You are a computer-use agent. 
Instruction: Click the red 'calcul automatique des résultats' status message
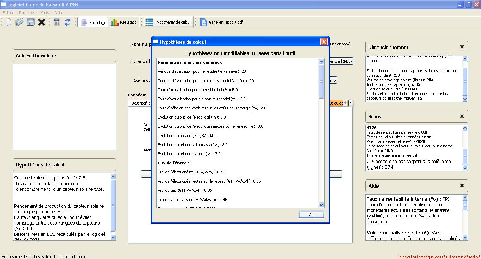(x=439, y=257)
